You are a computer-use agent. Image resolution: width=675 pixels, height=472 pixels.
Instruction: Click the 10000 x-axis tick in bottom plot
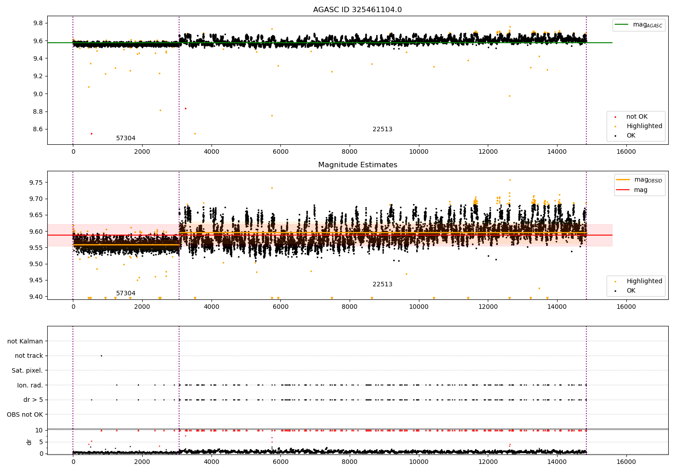click(419, 462)
